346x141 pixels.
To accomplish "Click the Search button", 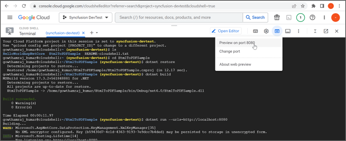I will coord(255,17).
